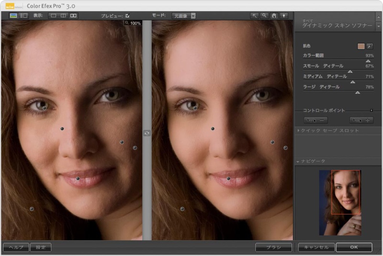Image resolution: width=383 pixels, height=256 pixels.
Task: Select lips control point in left preview
Action: (78, 179)
